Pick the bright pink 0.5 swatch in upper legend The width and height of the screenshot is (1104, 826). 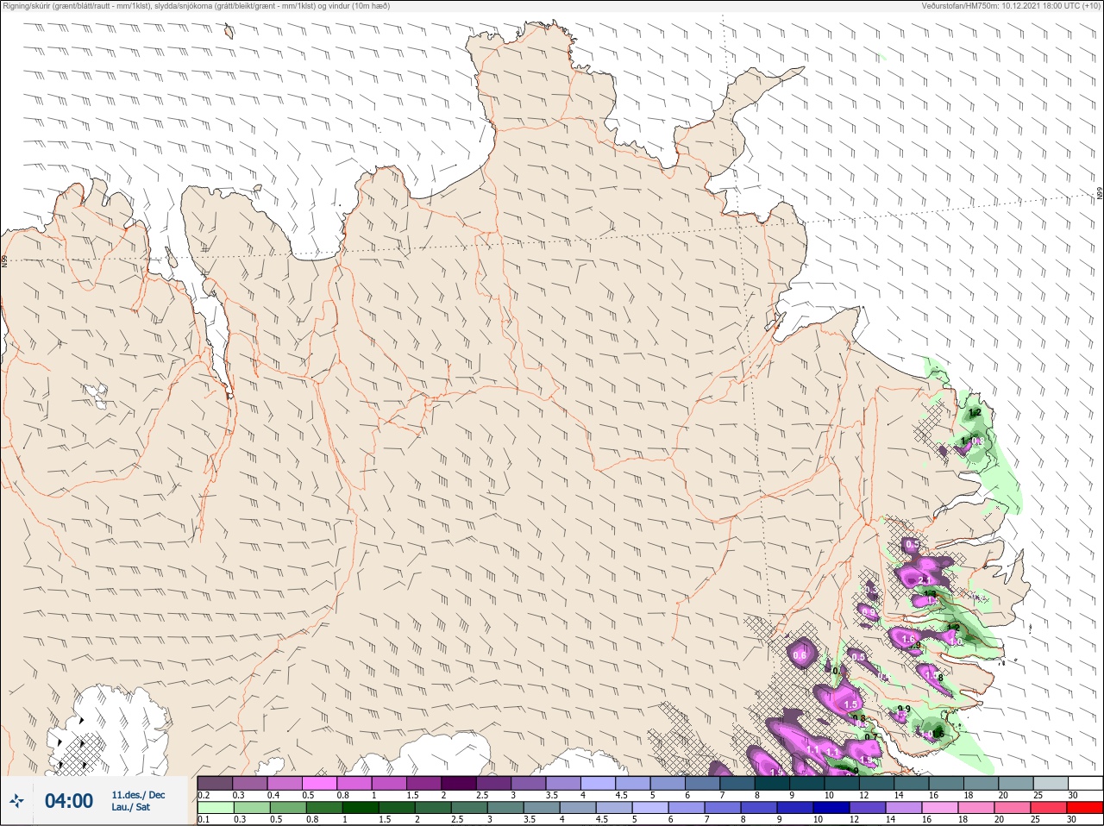pos(320,783)
